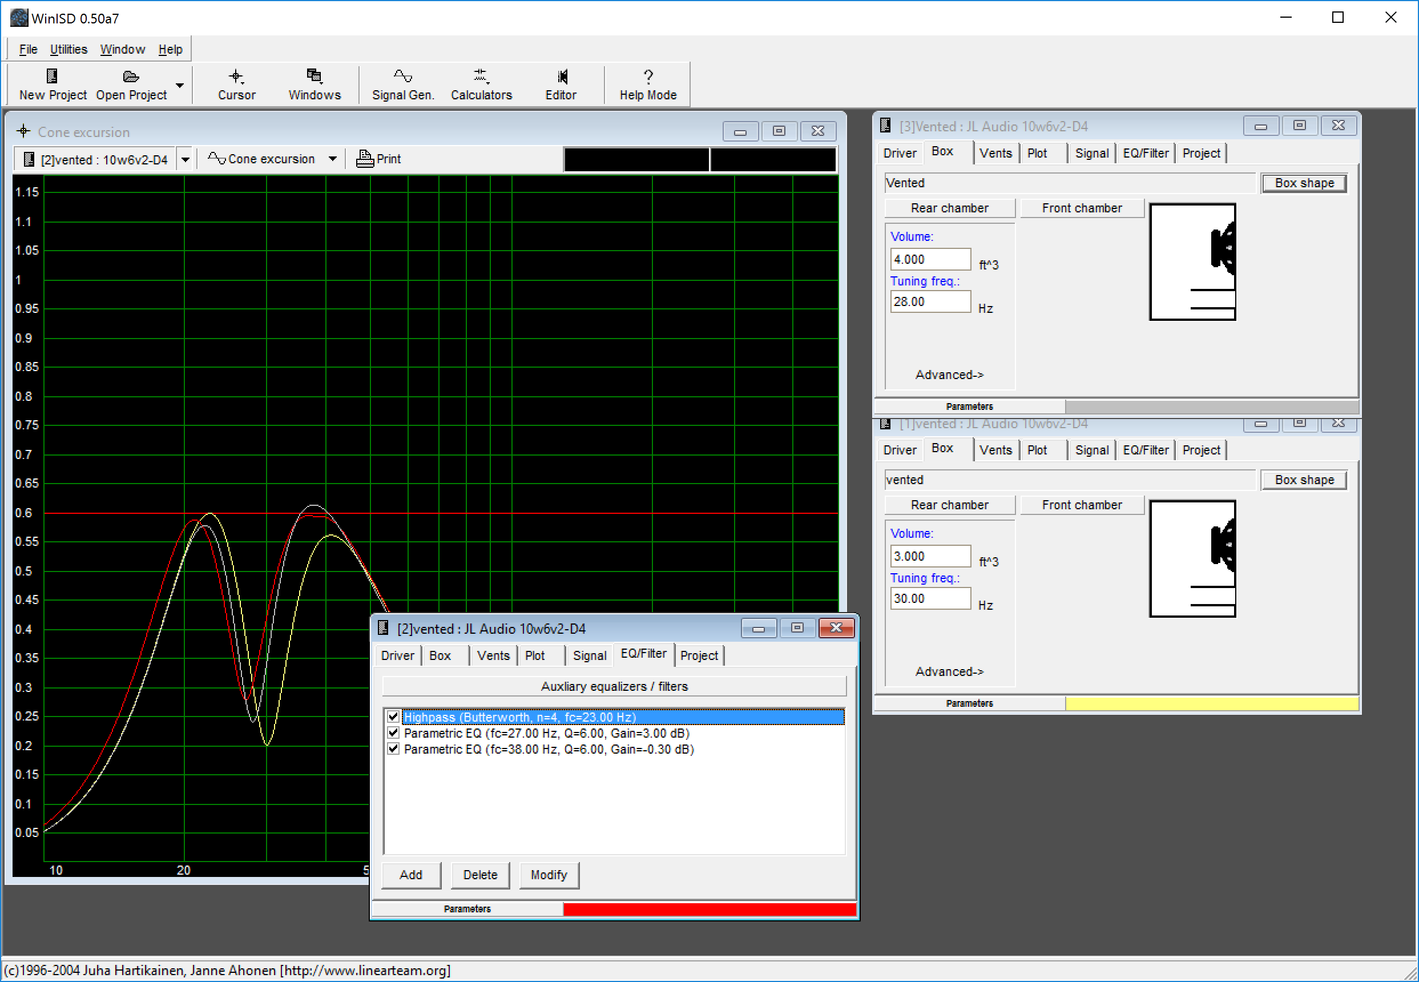Open the Window menu
1419x982 pixels.
[122, 49]
